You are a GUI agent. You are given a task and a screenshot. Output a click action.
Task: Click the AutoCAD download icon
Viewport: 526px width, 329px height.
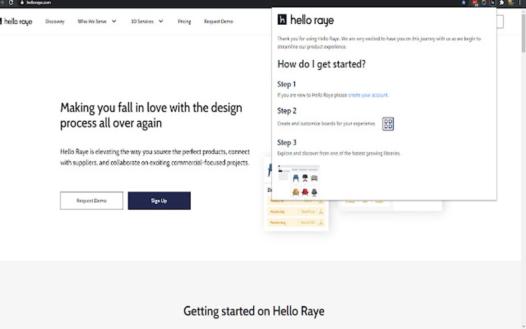321,223
